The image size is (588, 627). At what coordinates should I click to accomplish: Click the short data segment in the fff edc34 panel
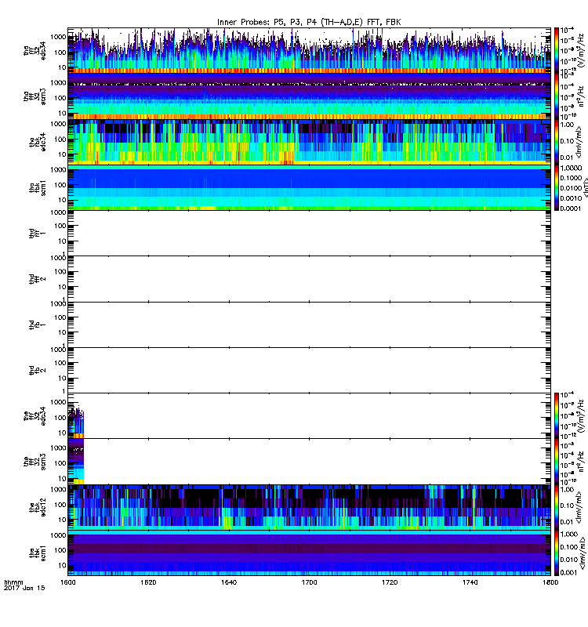[x=75, y=422]
